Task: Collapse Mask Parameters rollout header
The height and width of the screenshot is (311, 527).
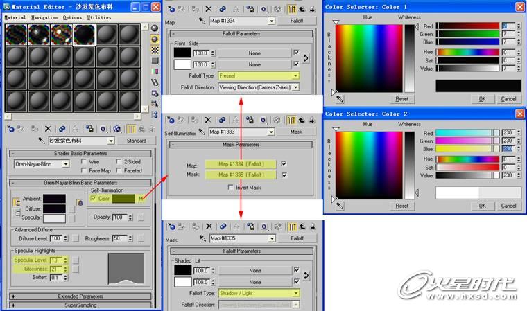Action: tap(241, 144)
